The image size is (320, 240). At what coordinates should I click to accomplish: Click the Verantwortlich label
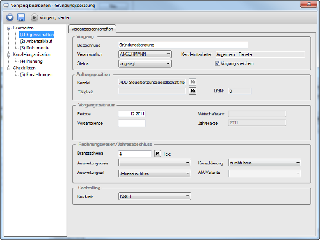[x=90, y=54]
